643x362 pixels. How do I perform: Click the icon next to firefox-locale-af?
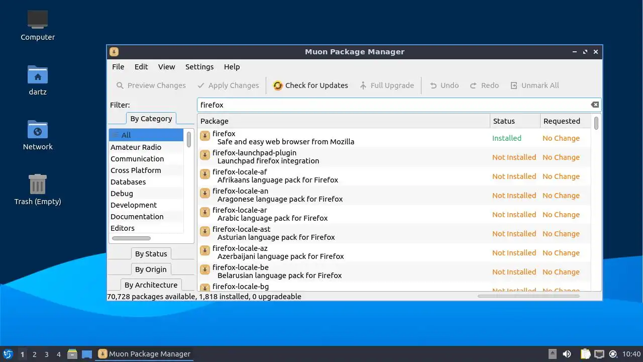(x=205, y=174)
